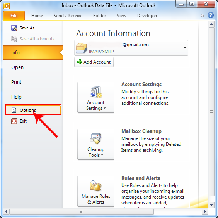The height and width of the screenshot is (218, 218).
Task: Select the Developer tab
Action: (147, 16)
